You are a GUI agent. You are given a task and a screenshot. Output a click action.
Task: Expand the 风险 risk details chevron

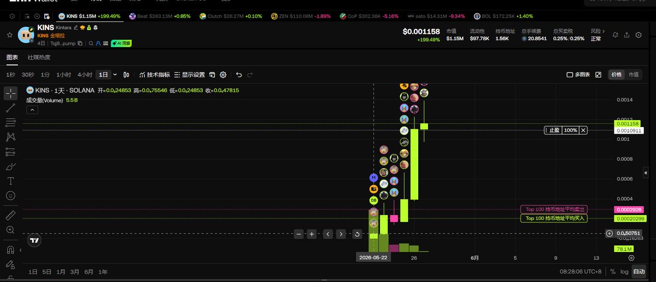click(604, 32)
